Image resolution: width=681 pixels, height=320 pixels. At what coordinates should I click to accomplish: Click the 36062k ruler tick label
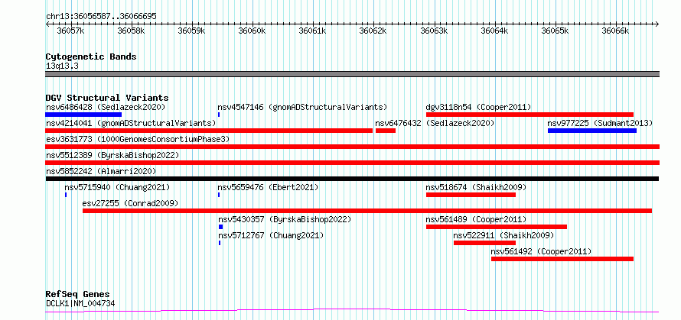[373, 31]
